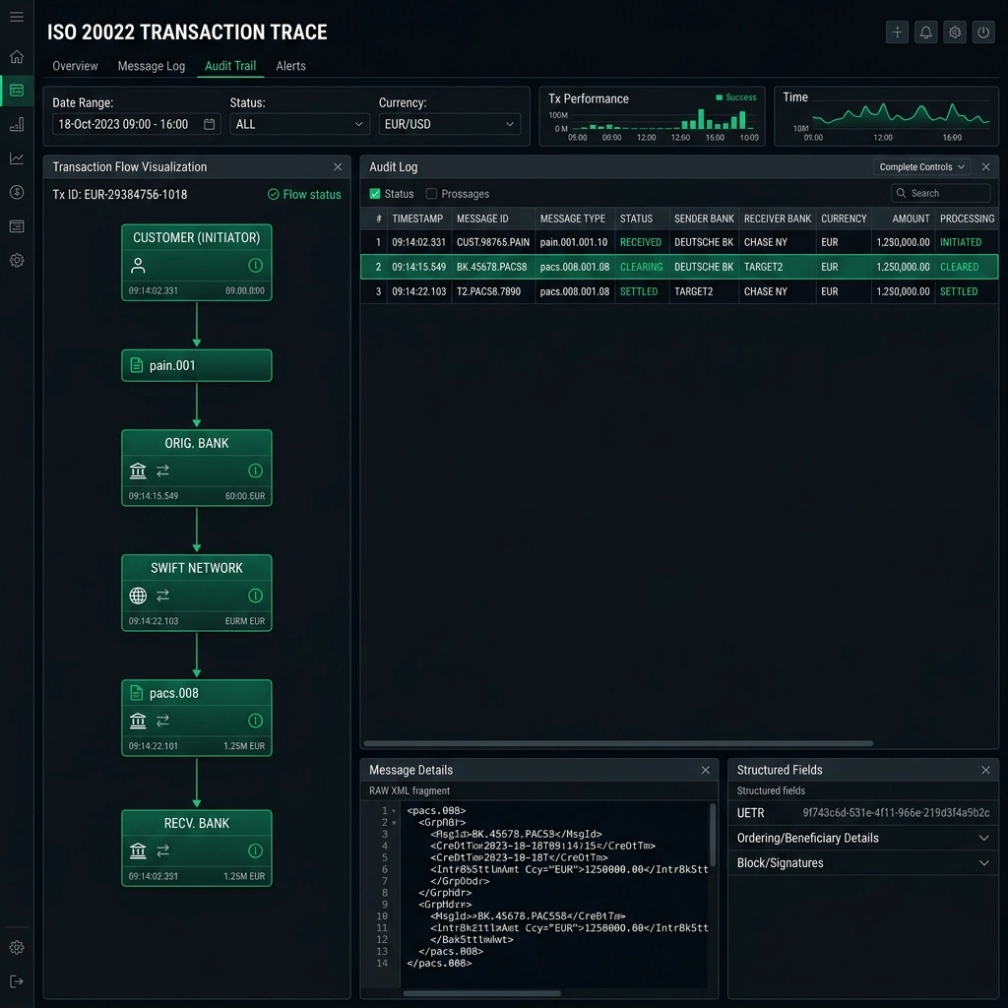Switch to the Message Log tab
The height and width of the screenshot is (1008, 1008).
click(x=151, y=66)
